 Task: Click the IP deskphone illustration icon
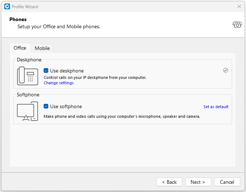(x=28, y=76)
